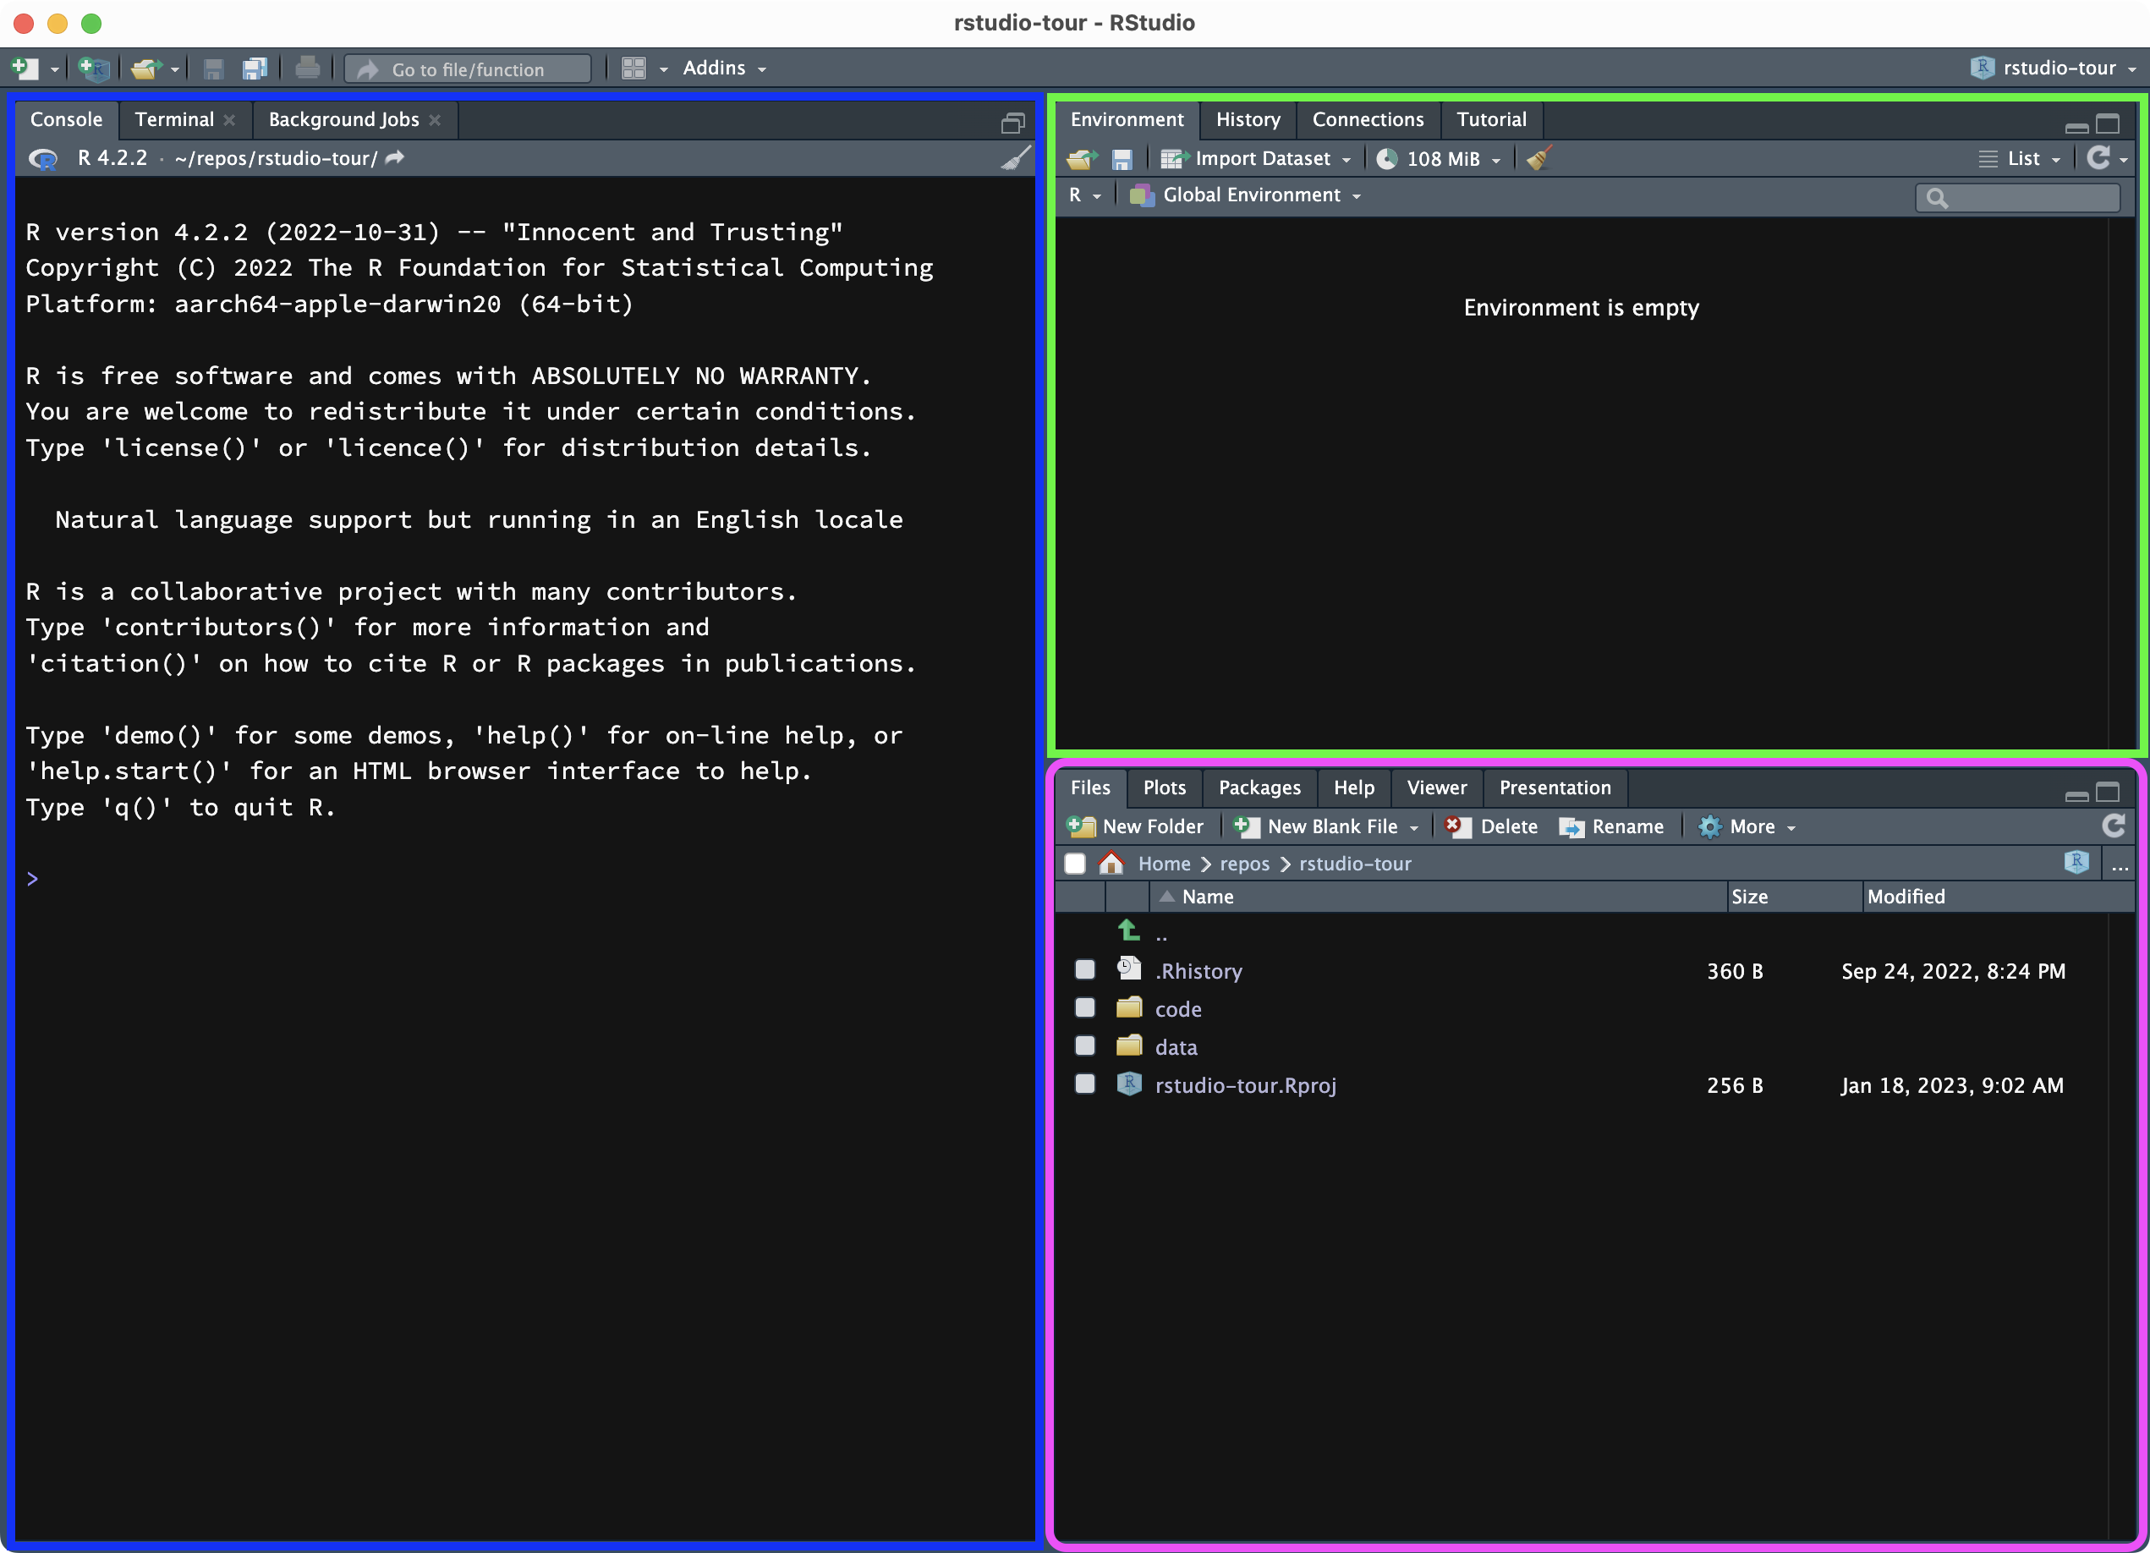Screen dimensions: 2150x1553
Task: Refresh the Environment pane
Action: point(2098,157)
